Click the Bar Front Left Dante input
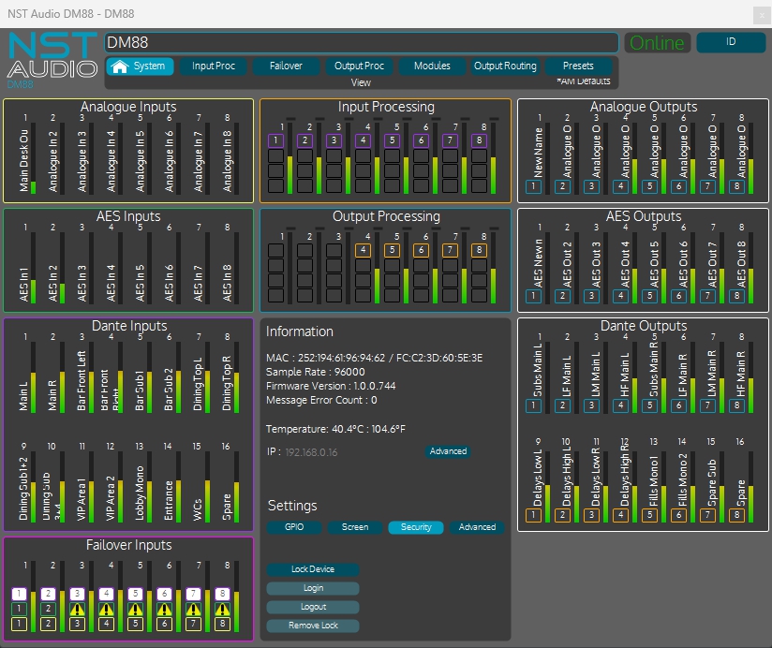772x648 pixels. coord(82,381)
